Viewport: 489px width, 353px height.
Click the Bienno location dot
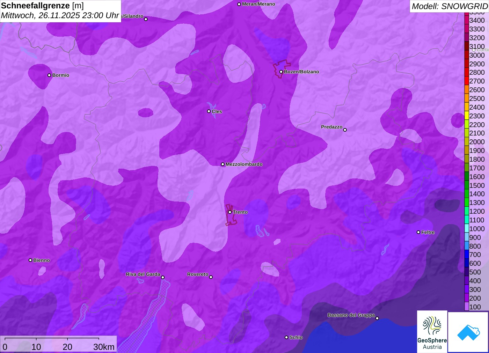30,260
